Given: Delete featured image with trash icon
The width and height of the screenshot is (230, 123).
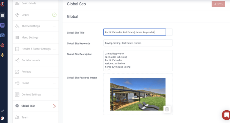Looking at the screenshot, I should (167, 109).
